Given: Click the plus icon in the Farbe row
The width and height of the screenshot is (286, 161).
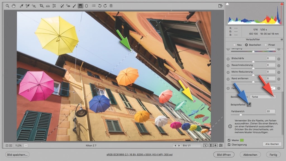Looking at the screenshot, I should click(x=279, y=88).
